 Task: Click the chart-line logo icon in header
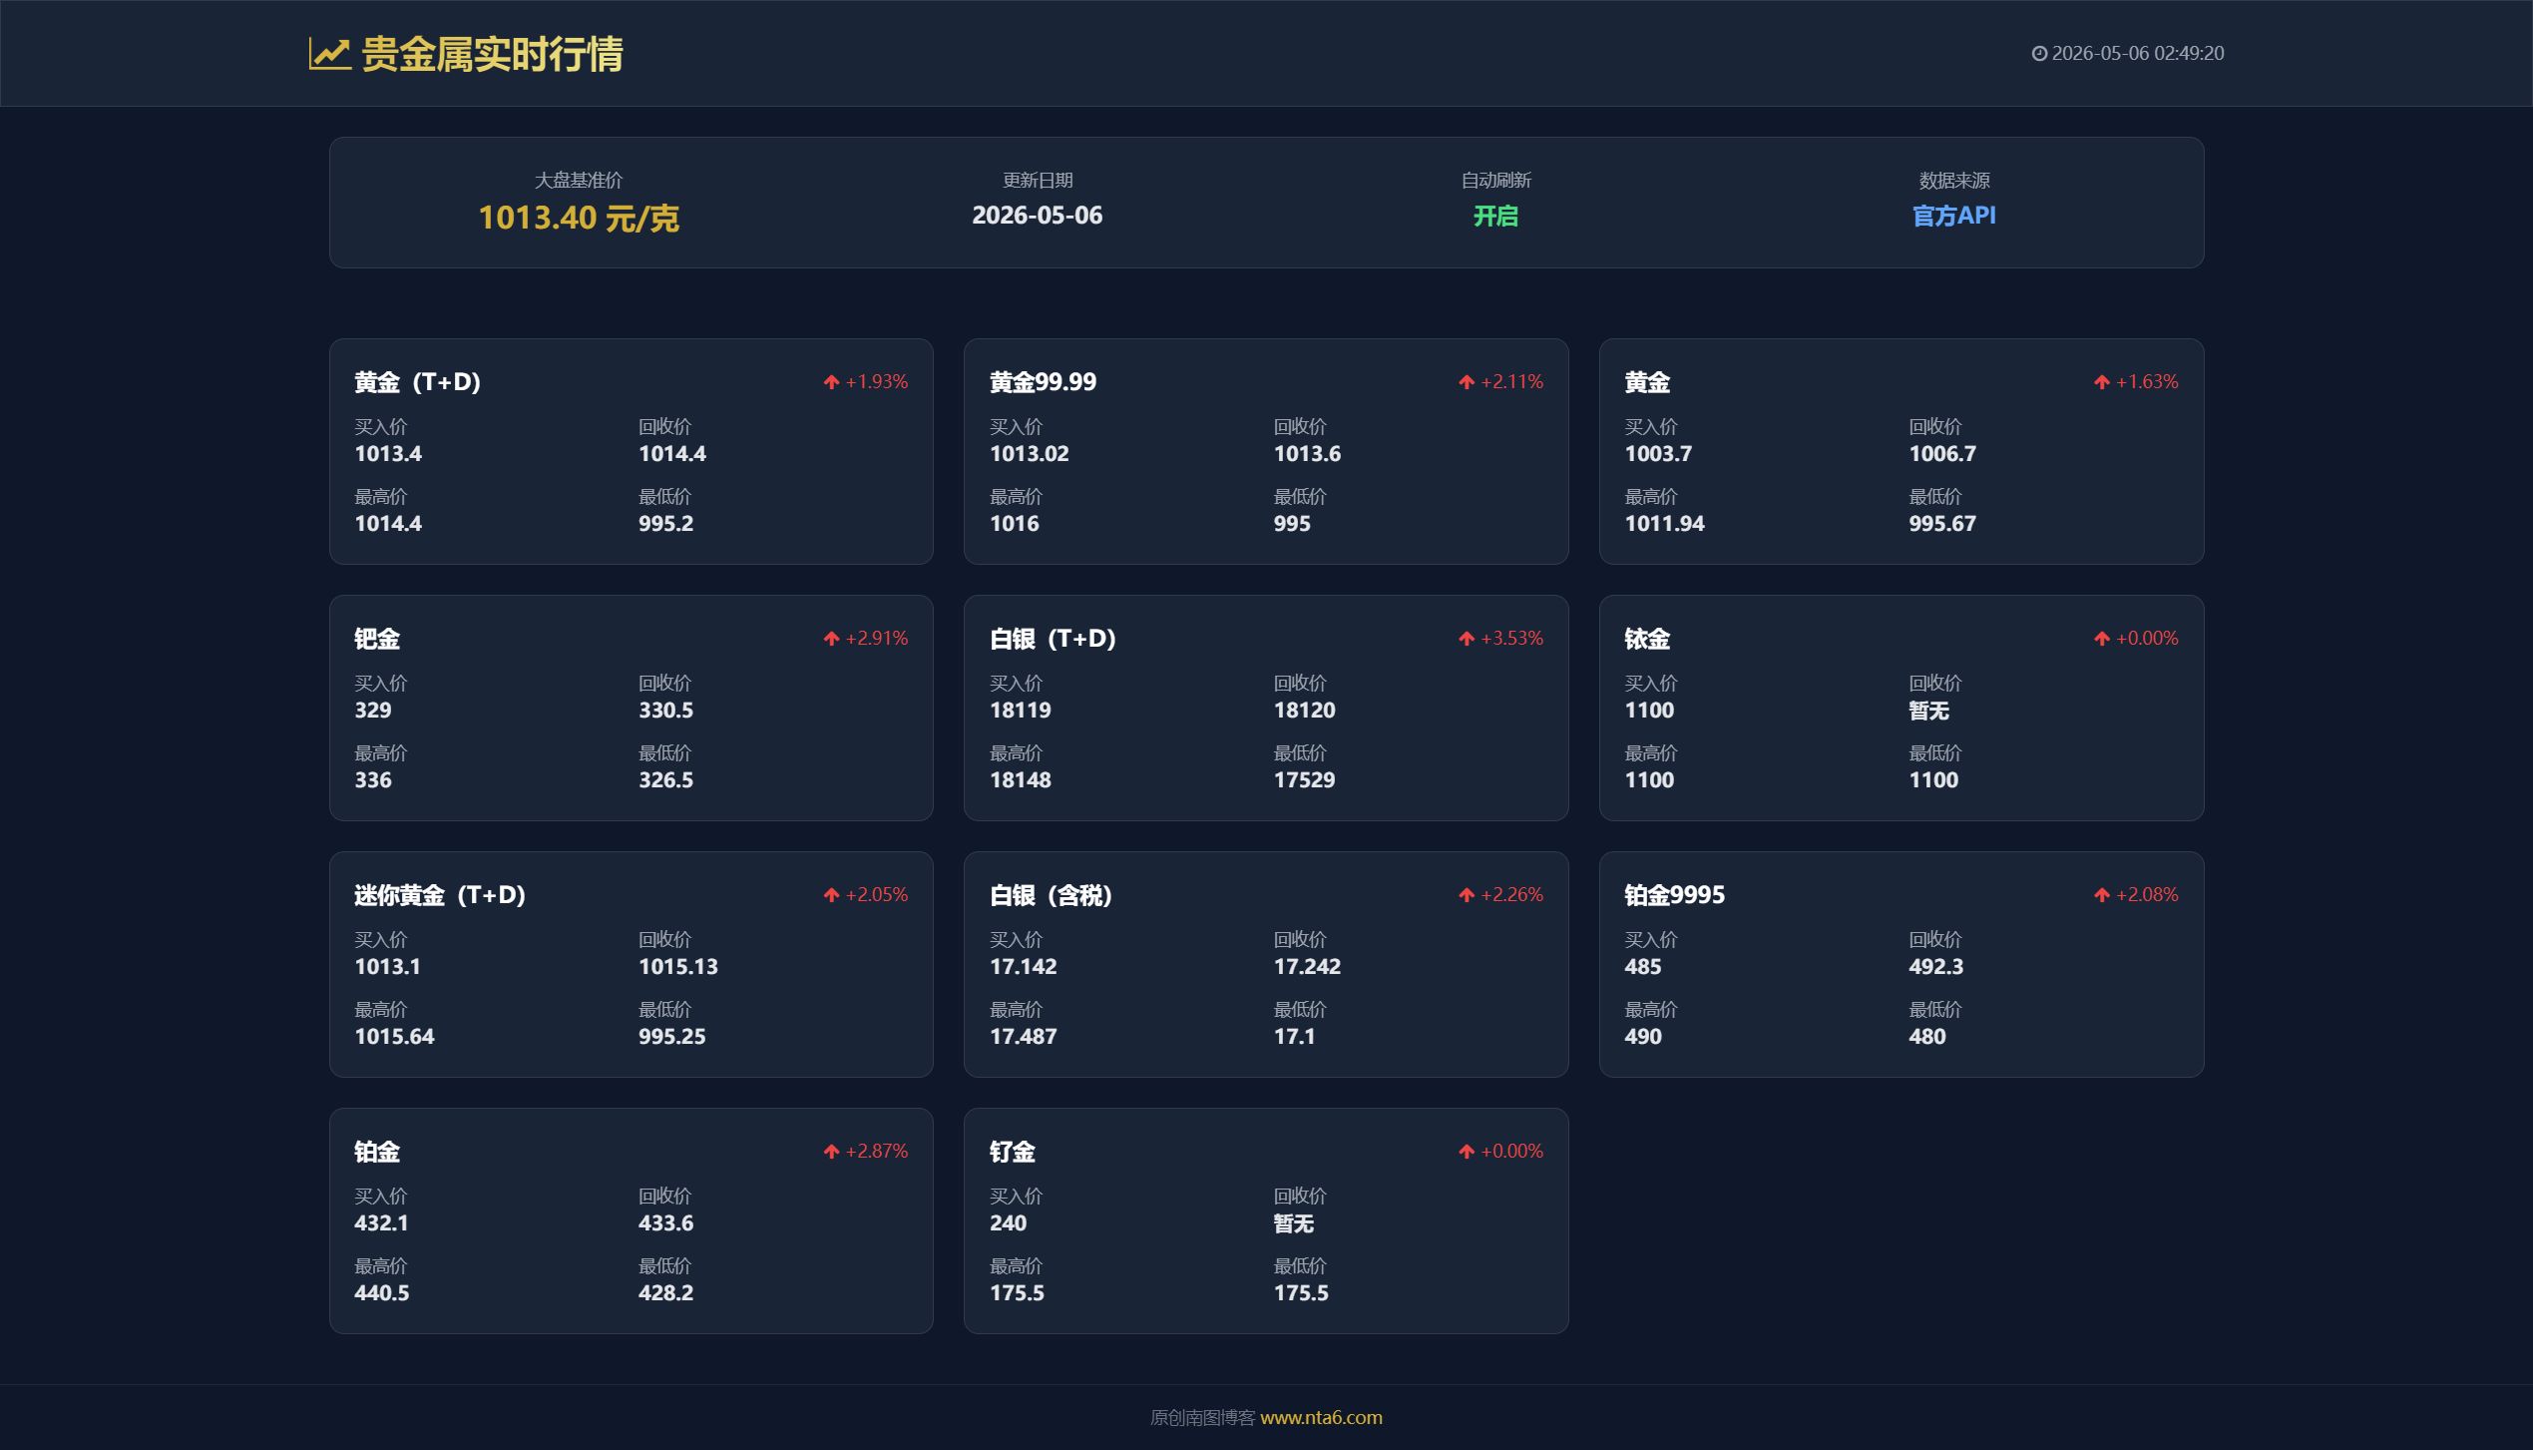tap(329, 54)
